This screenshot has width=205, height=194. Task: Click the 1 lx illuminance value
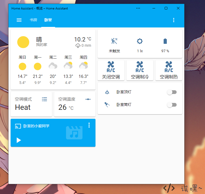[140, 51]
